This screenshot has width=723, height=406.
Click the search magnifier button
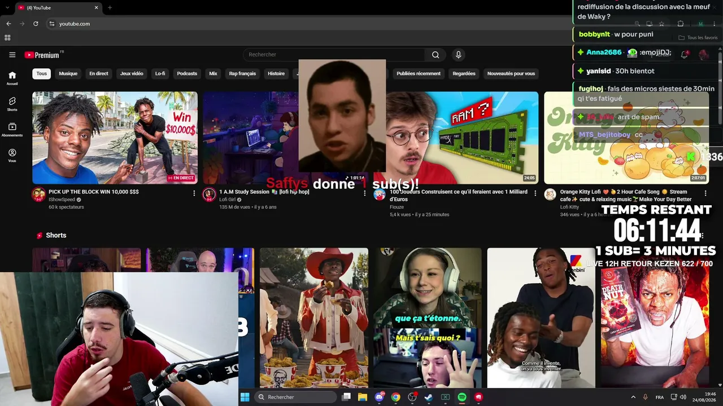[435, 55]
